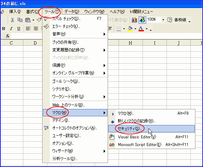Open the 100% zoom dropdown

[x=163, y=20]
